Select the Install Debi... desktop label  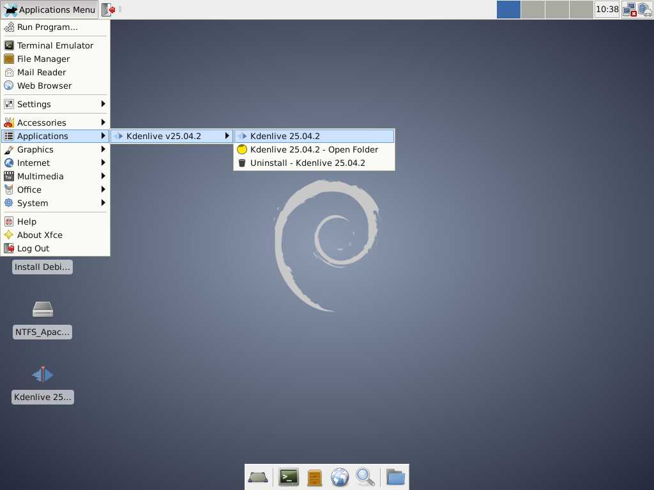coord(42,267)
